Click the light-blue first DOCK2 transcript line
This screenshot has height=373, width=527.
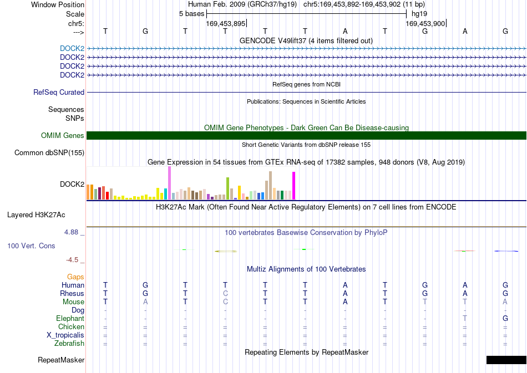click(307, 49)
